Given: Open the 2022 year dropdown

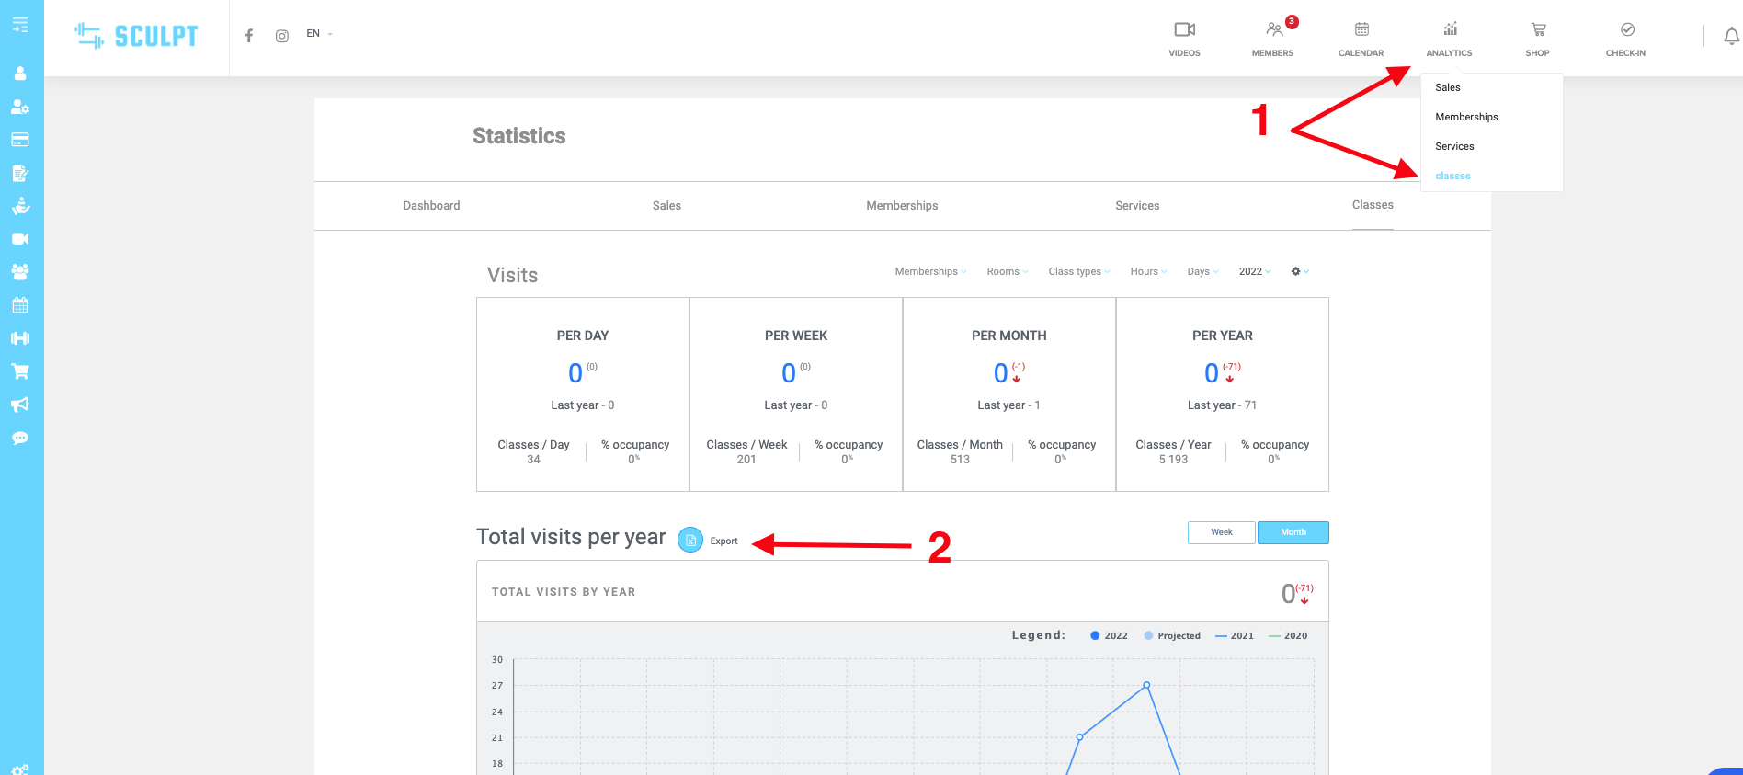Looking at the screenshot, I should click(x=1254, y=271).
